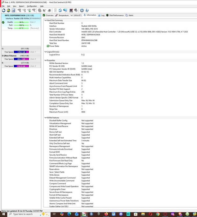
Task: Click the C: free space 178.3 GB bar
Action: point(21,52)
